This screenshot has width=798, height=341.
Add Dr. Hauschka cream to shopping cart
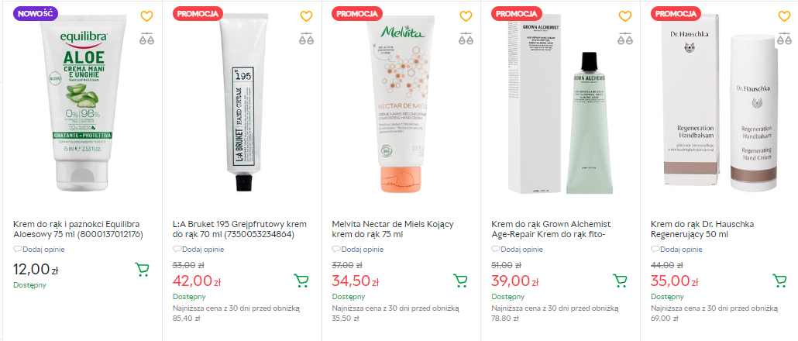pos(779,281)
